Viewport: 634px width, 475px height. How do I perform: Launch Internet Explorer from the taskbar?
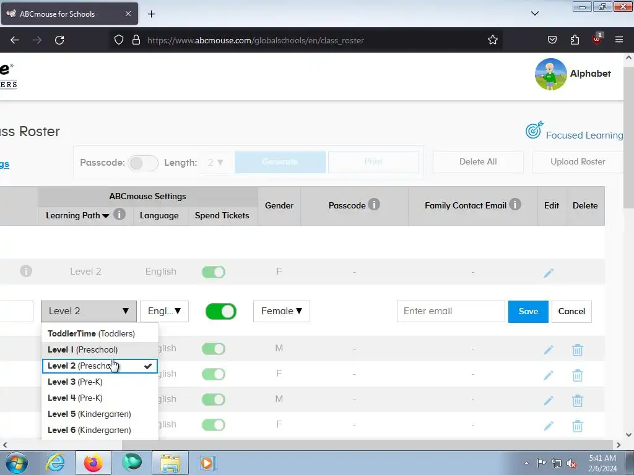55,463
